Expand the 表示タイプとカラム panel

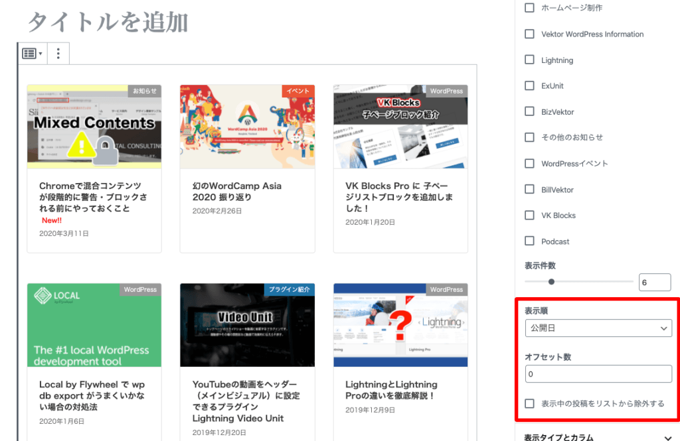(x=598, y=438)
